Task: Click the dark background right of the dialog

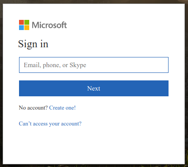Action: tap(187, 83)
